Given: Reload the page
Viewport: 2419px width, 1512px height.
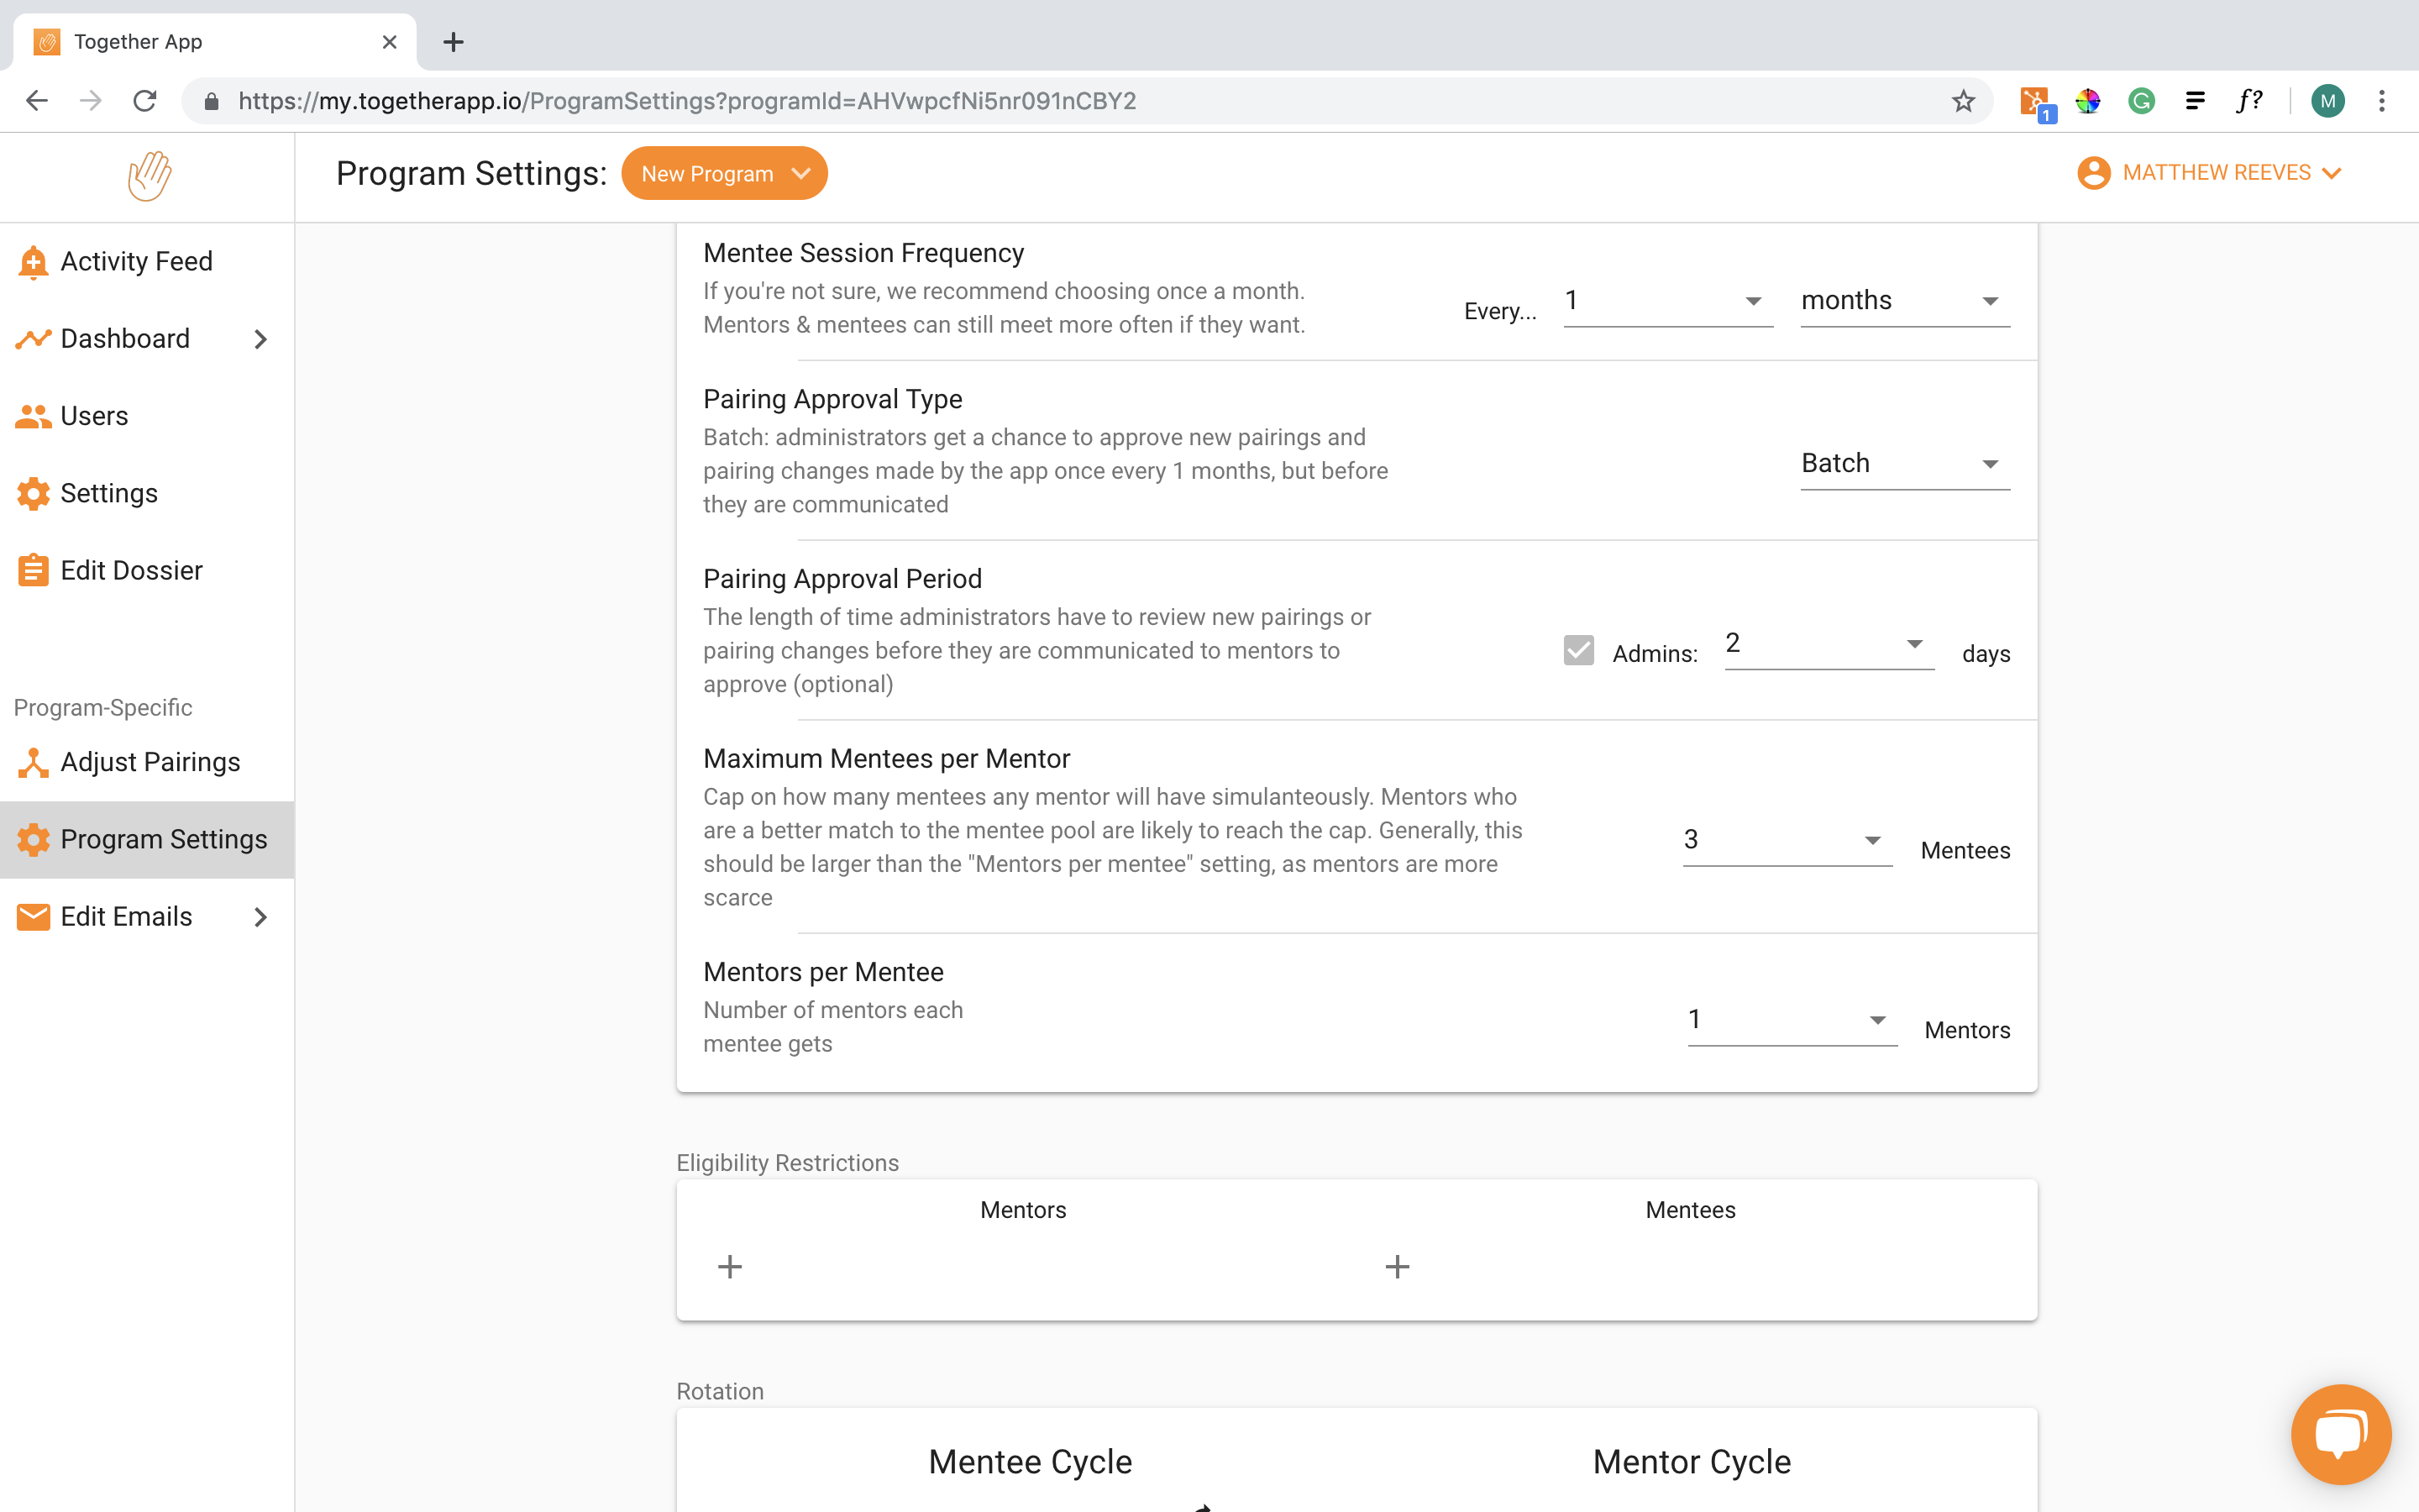Looking at the screenshot, I should tap(146, 101).
